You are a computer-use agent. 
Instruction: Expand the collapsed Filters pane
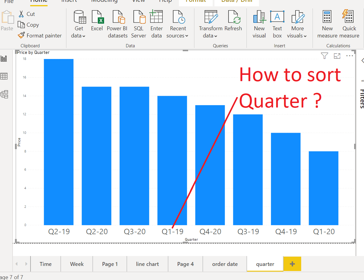coord(363,60)
